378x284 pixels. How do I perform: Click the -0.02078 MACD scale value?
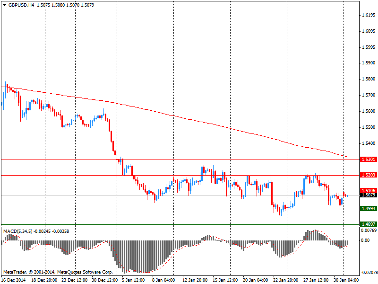pos(369,273)
